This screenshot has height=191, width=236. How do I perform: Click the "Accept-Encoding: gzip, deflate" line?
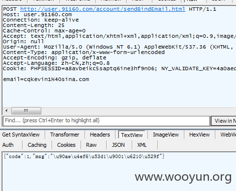[x=55, y=58]
